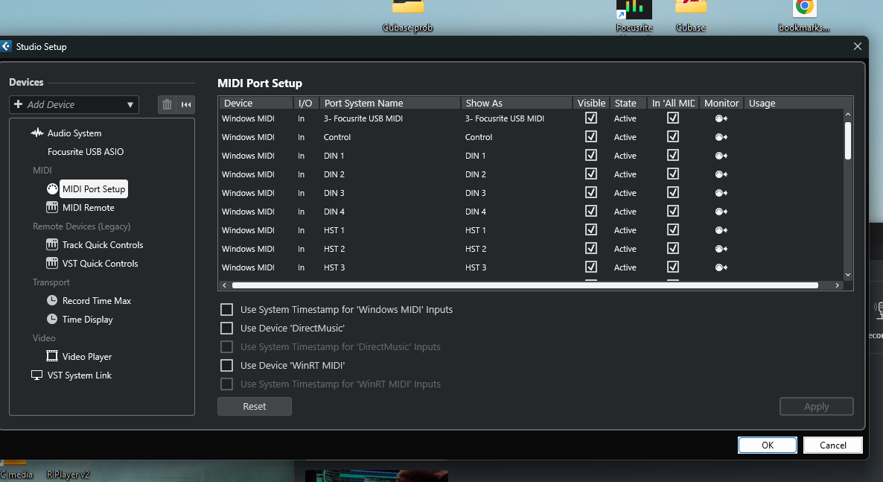
Task: Click the Cancel button
Action: pyautogui.click(x=833, y=445)
